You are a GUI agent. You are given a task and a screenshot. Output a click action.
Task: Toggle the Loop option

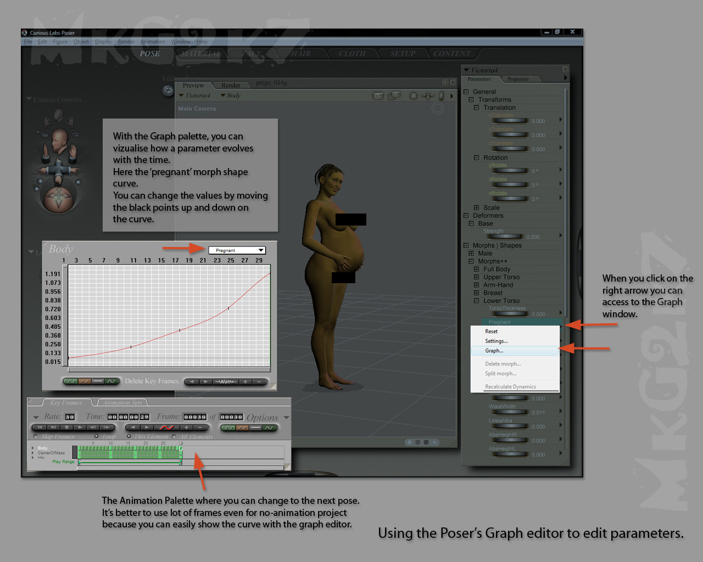[97, 436]
